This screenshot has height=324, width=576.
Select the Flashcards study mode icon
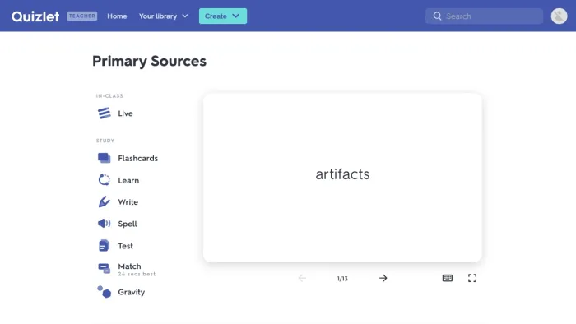[104, 158]
